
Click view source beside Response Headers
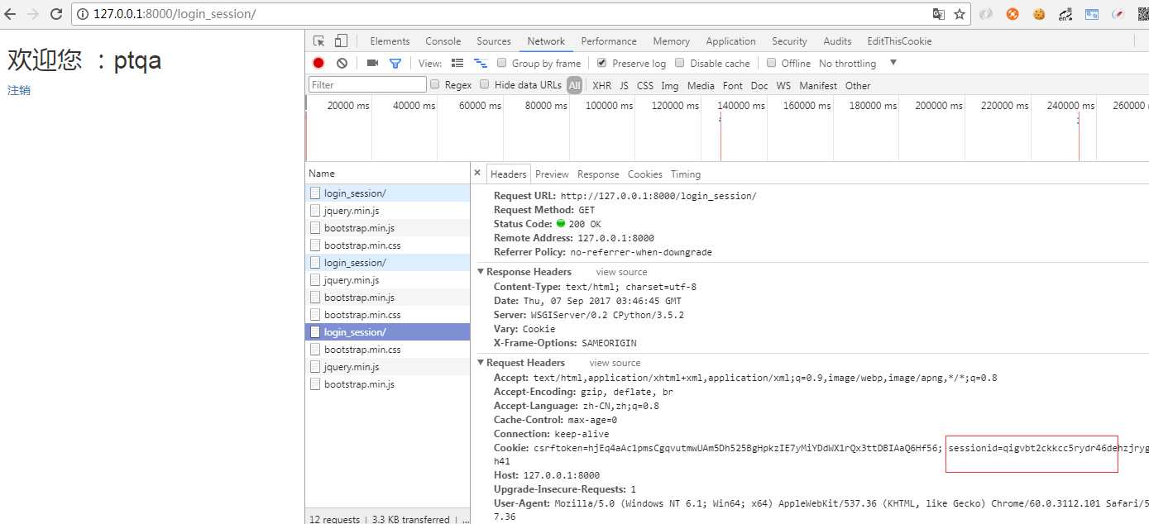click(x=621, y=272)
